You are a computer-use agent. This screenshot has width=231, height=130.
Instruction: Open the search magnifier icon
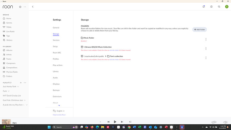point(219,7)
